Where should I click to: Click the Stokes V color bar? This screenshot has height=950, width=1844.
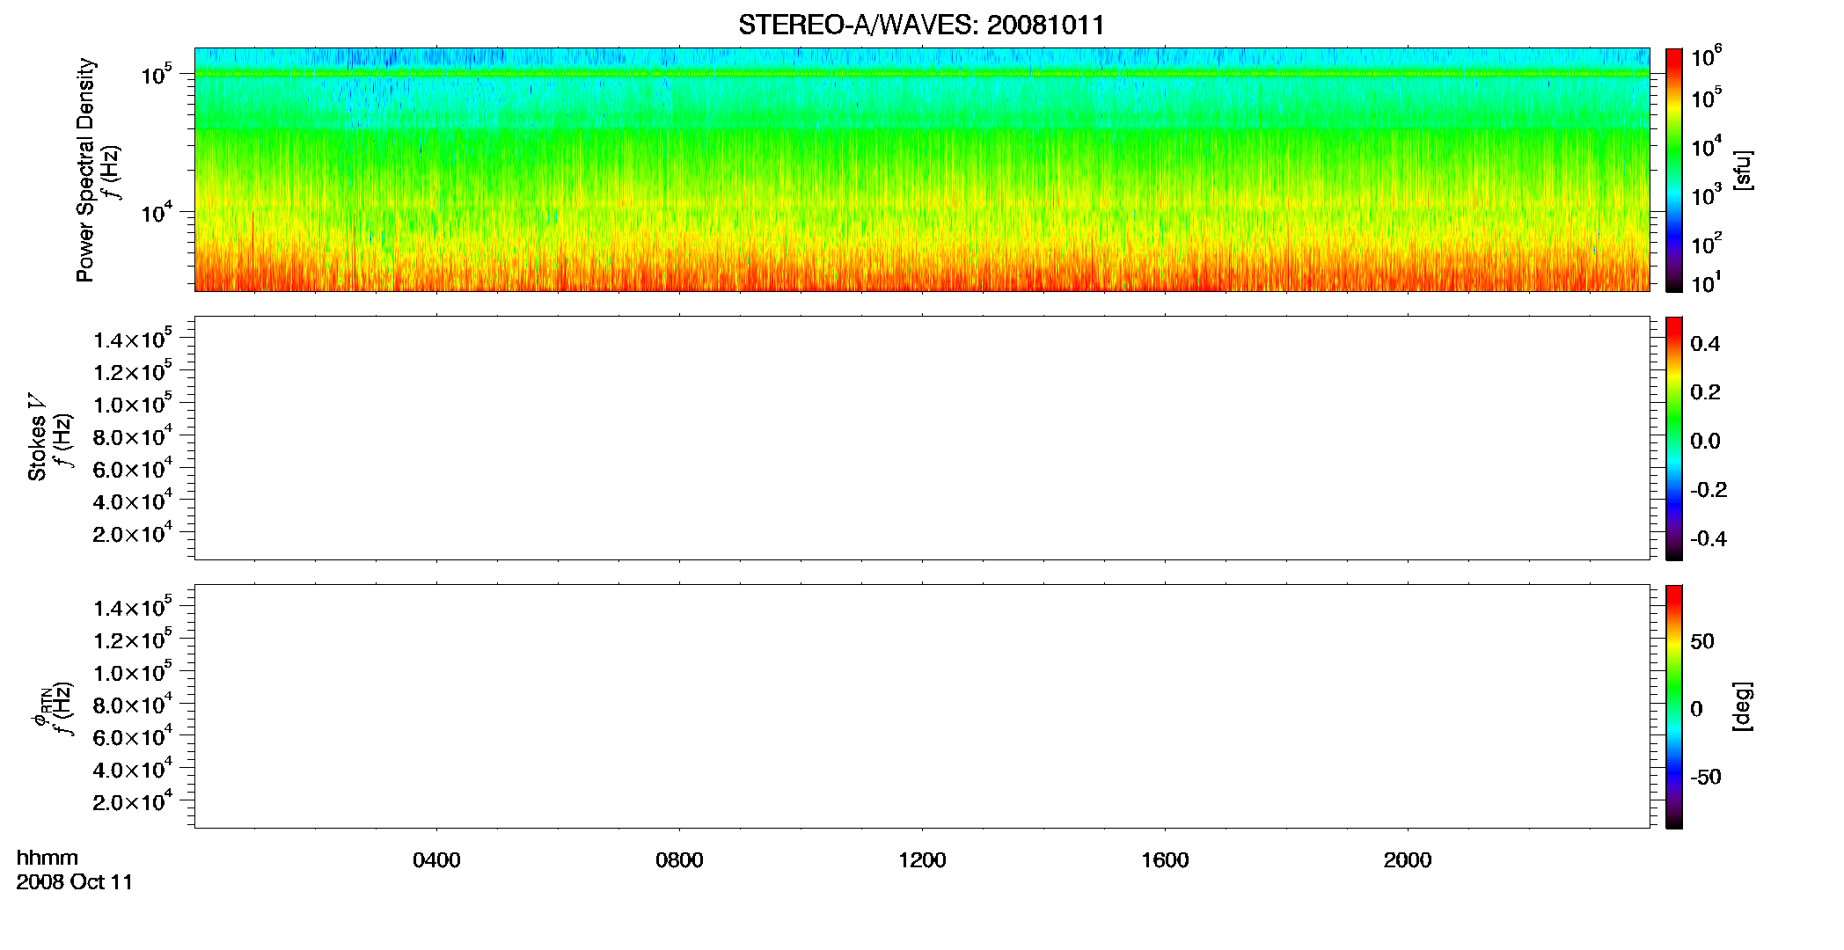coord(1674,438)
